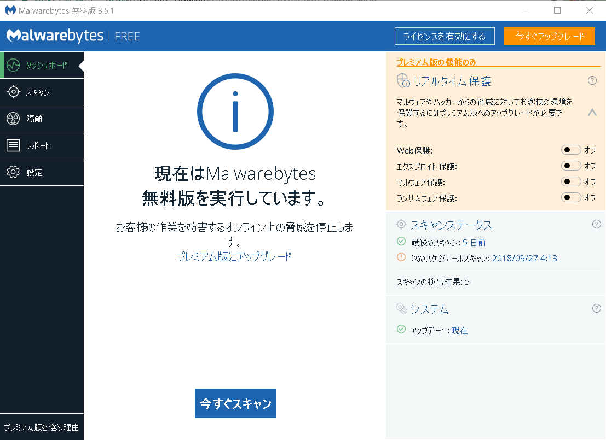Click green check icon next to アップデート
Image resolution: width=606 pixels, height=440 pixels.
(x=401, y=329)
